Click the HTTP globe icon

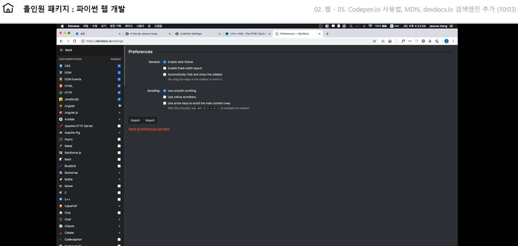pos(61,93)
